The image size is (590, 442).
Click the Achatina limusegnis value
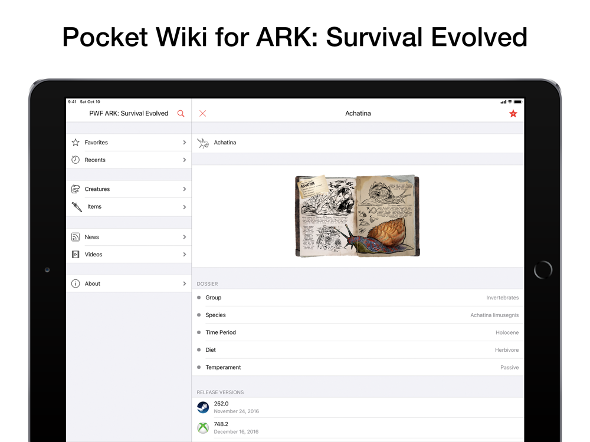tap(494, 315)
